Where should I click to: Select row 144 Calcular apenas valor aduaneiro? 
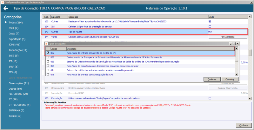click(x=145, y=37)
